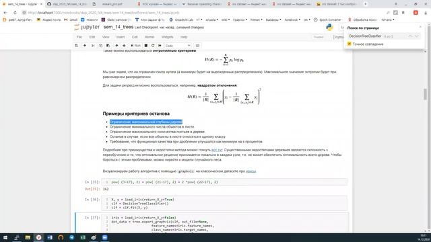Open the File menu in Jupyter
Image resolution: width=431 pixels, height=242 pixels.
79,37
